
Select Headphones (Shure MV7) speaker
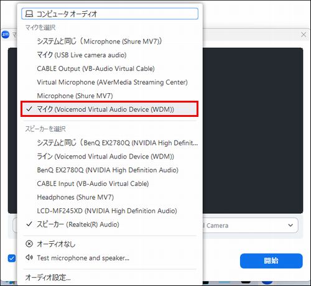(x=109, y=197)
